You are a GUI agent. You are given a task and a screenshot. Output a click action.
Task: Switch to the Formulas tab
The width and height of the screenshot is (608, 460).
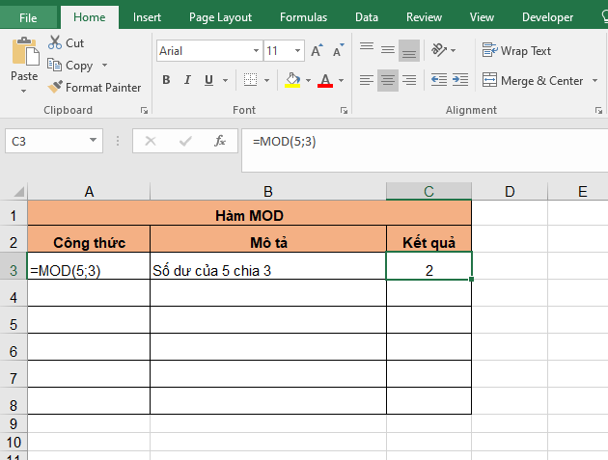(x=303, y=17)
